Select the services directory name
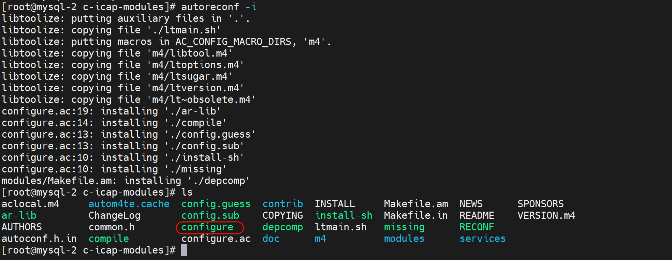Screen dimensions: 672x260 click(x=482, y=239)
